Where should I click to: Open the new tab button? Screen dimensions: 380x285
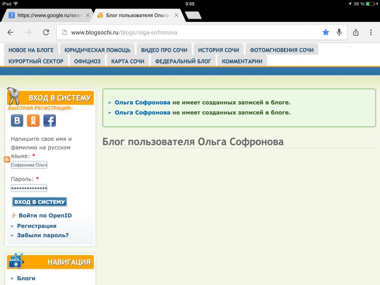click(x=193, y=15)
